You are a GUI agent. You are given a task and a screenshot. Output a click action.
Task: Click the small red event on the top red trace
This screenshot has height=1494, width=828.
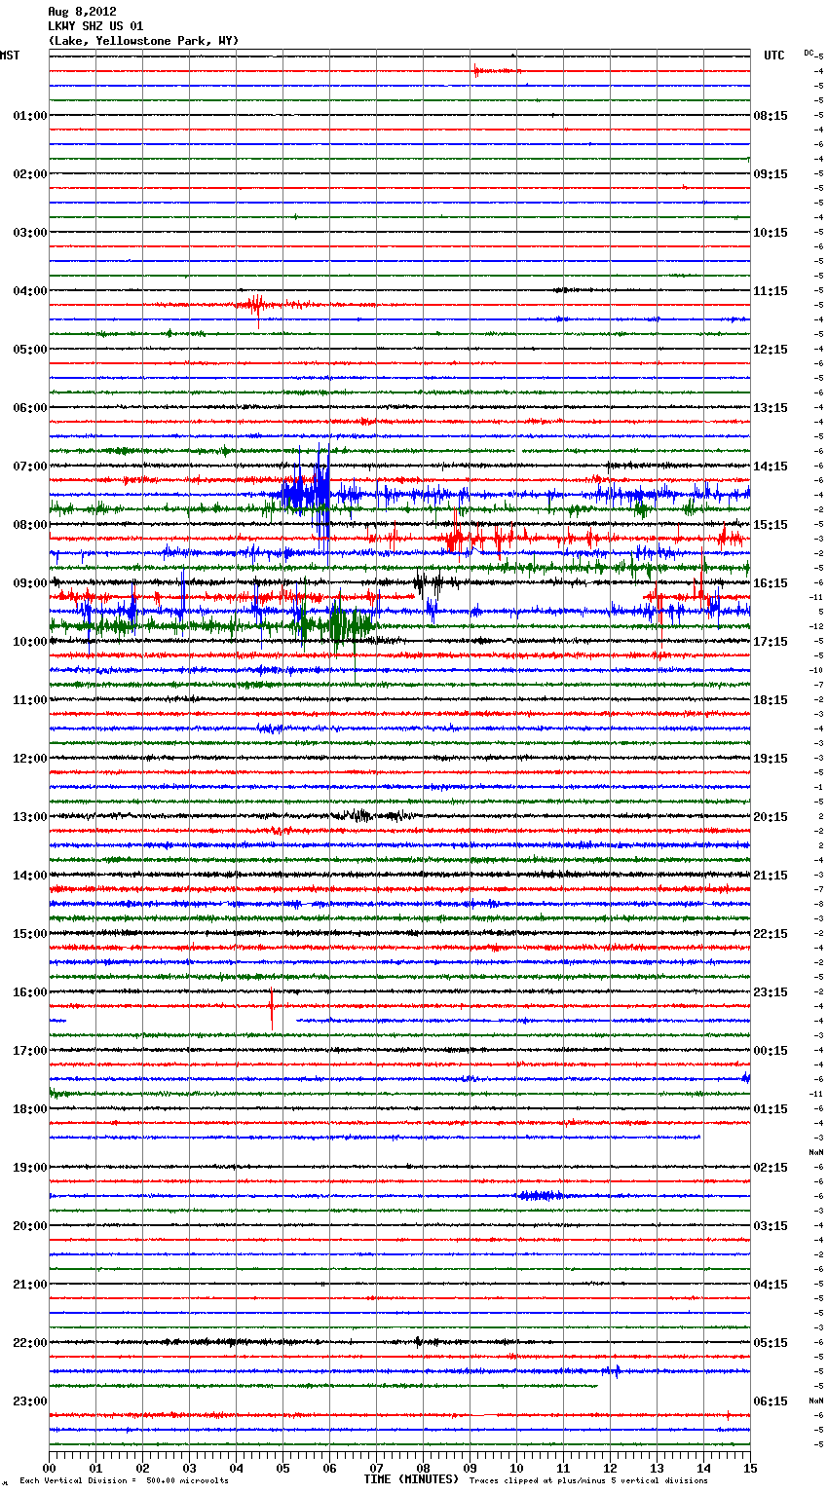(478, 71)
